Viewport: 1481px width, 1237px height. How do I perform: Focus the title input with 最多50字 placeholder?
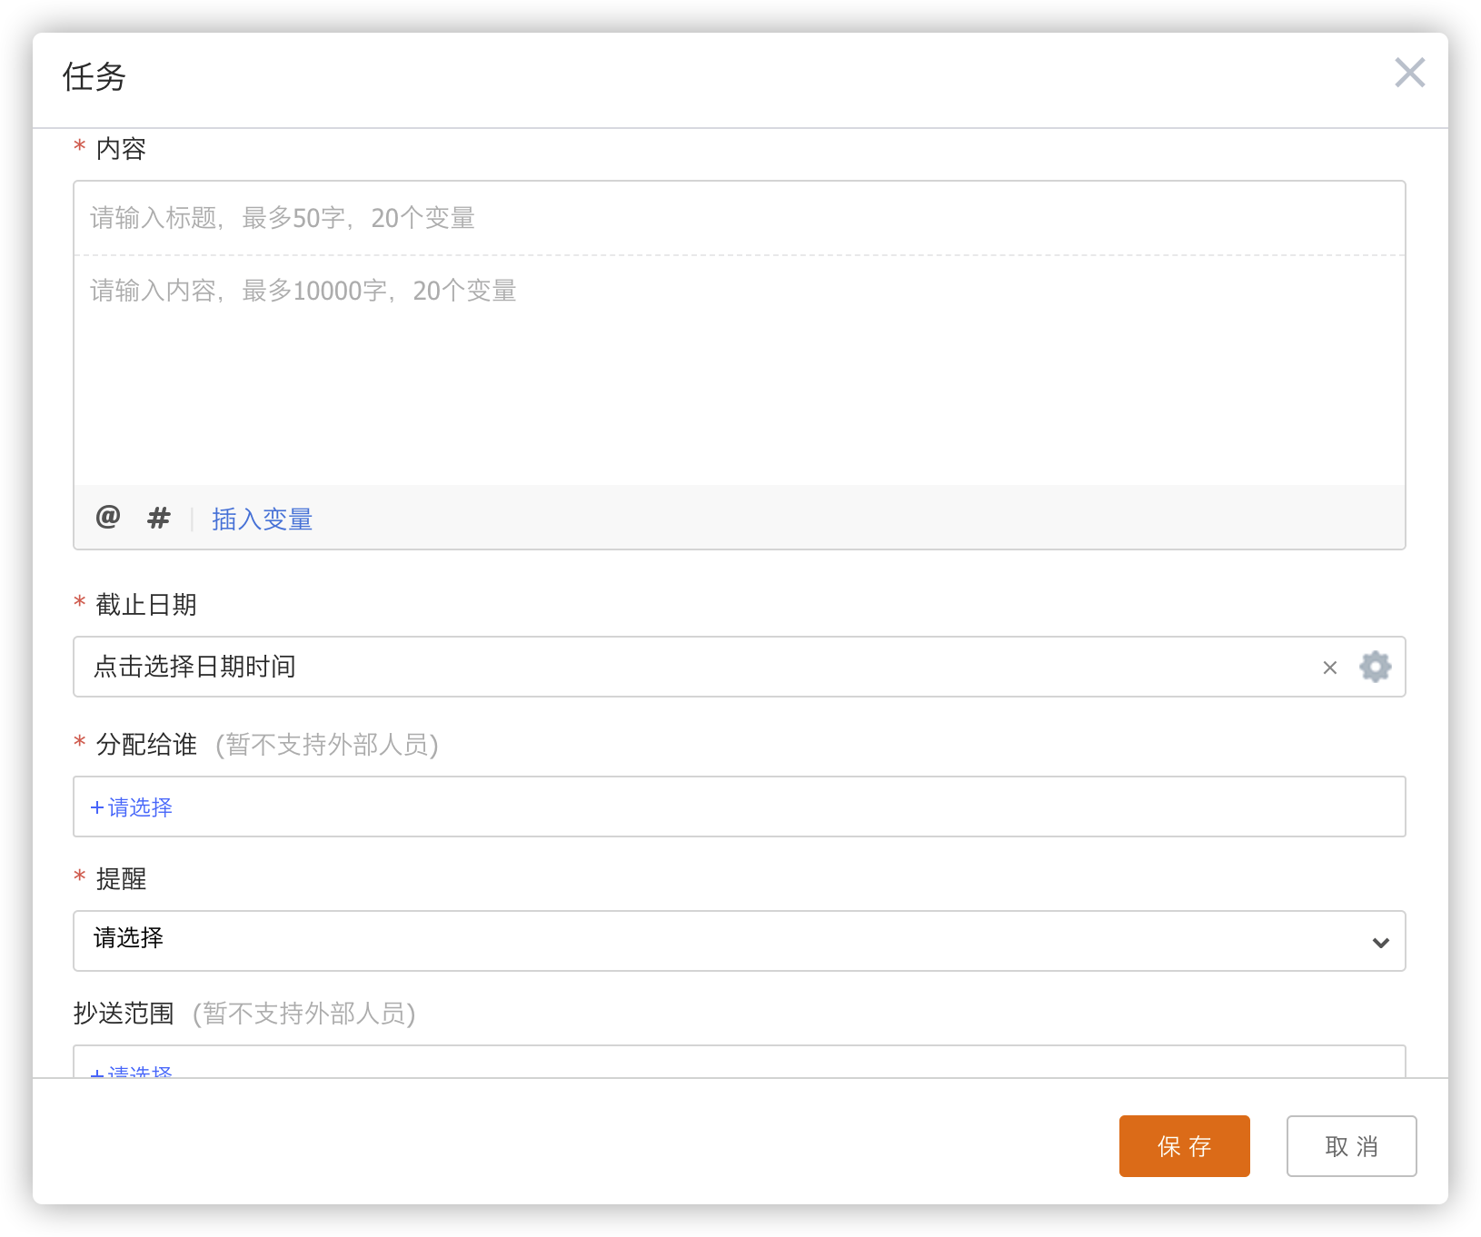click(738, 218)
